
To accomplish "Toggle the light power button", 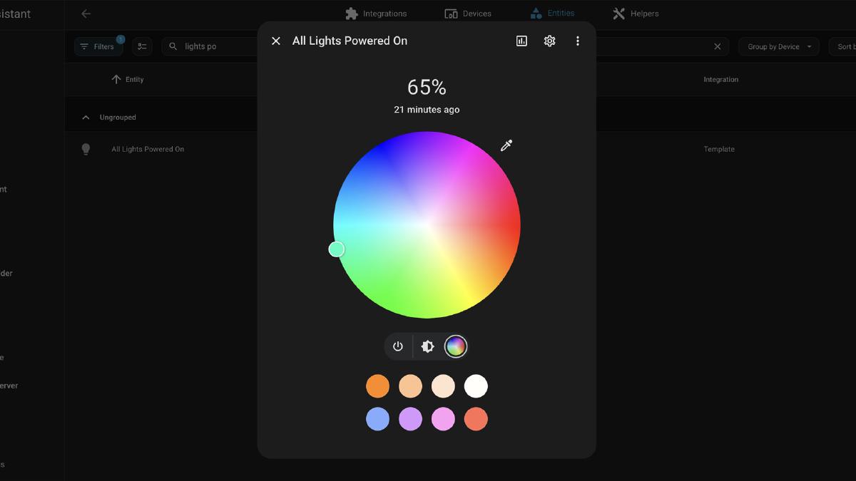I will point(397,346).
